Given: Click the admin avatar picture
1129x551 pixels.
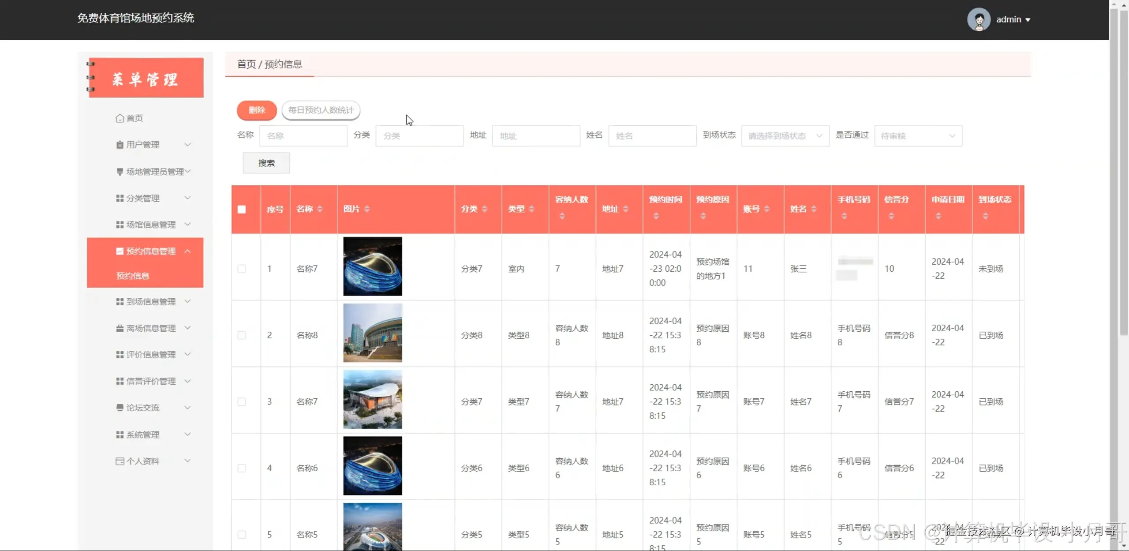Looking at the screenshot, I should (x=979, y=19).
